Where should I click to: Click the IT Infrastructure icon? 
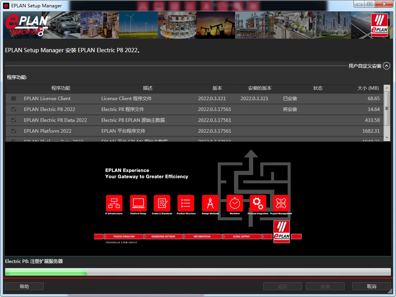pyautogui.click(x=114, y=203)
